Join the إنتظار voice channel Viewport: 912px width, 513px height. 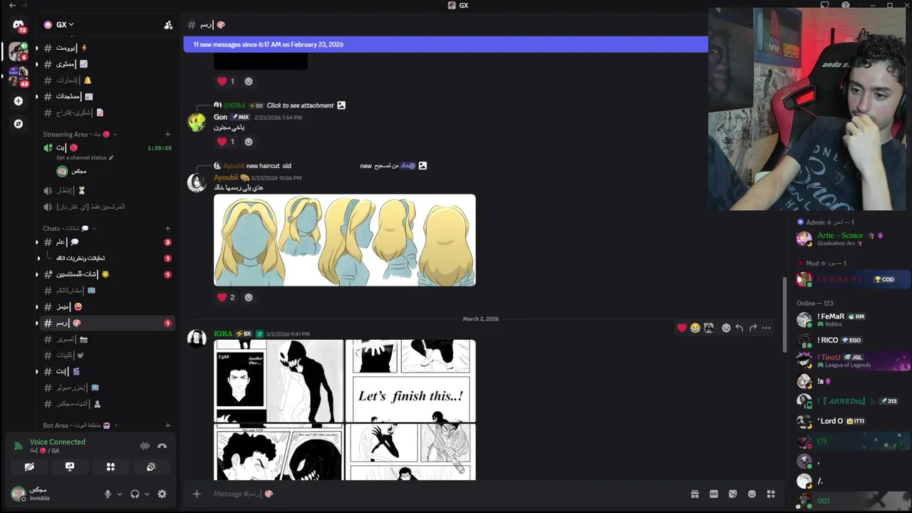[105, 190]
